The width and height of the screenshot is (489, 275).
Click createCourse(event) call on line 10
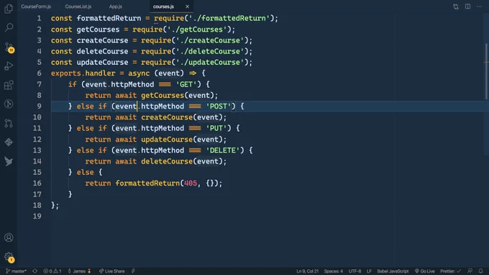pos(182,117)
